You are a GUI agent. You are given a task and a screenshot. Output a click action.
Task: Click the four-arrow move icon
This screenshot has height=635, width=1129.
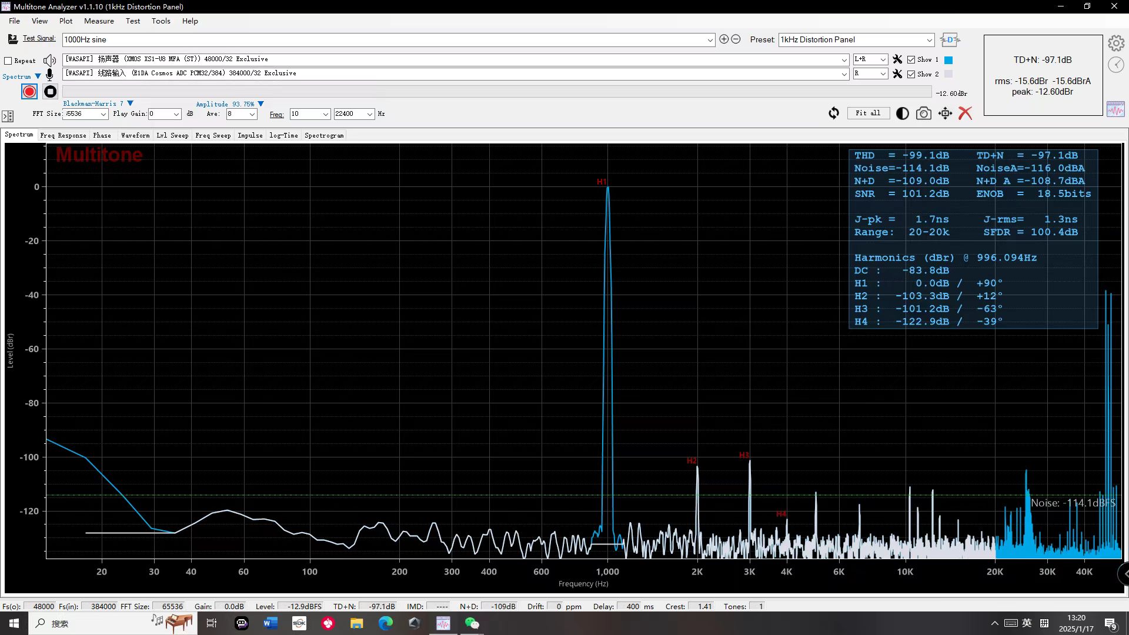click(x=945, y=113)
